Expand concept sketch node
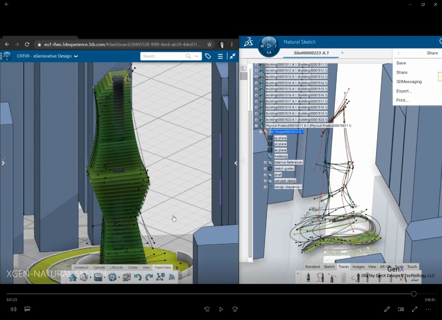Image resolution: width=442 pixels, height=320 pixels. click(x=265, y=181)
